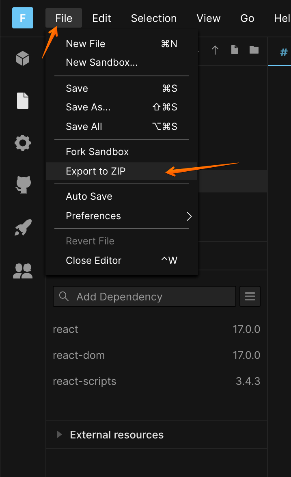Click New Sandbox... menu entry
291x477 pixels.
(102, 63)
